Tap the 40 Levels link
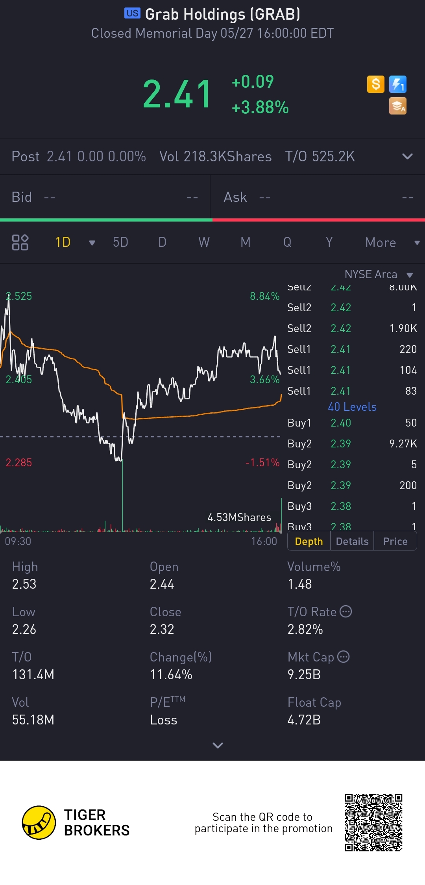 352,407
